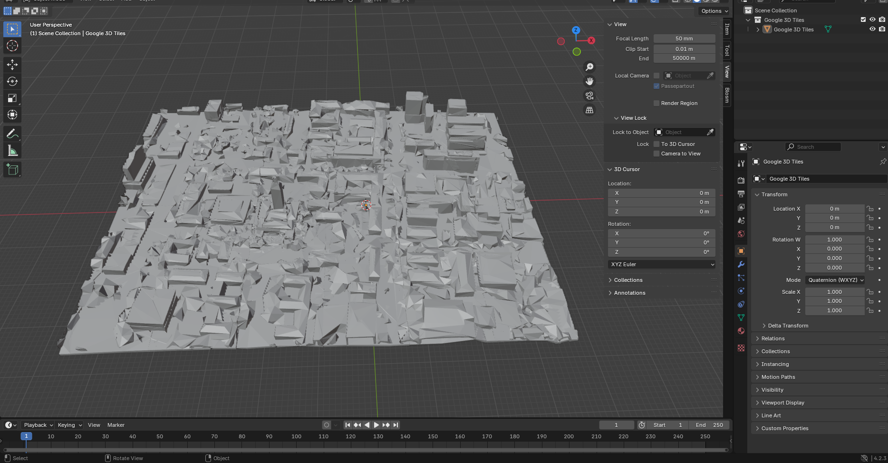Screen dimensions: 888x463
Task: Check the Lock To 3D Cursor option
Action: click(x=656, y=144)
